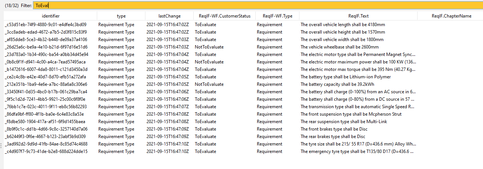Select the electric motor max torque requirement
Viewport: 483px width, 169px height.
(x=357, y=69)
